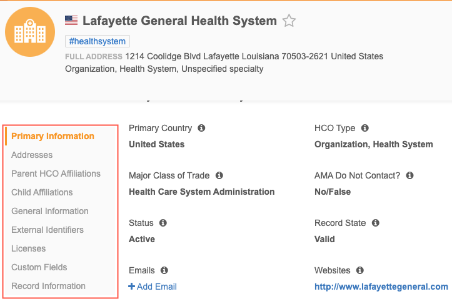
Task: Navigate to External Identifiers section
Action: pos(48,230)
